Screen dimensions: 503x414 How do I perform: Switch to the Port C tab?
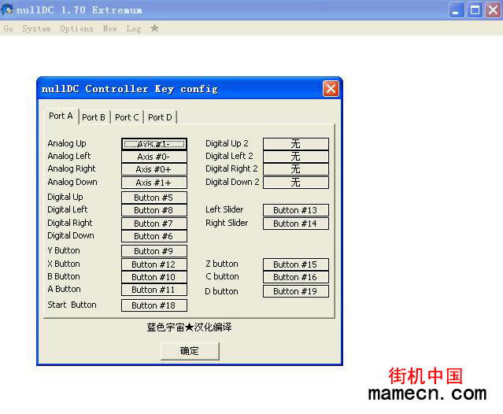(x=127, y=117)
